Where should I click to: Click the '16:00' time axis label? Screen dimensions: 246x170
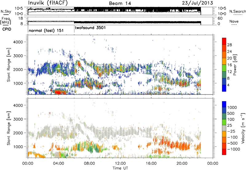(151, 164)
